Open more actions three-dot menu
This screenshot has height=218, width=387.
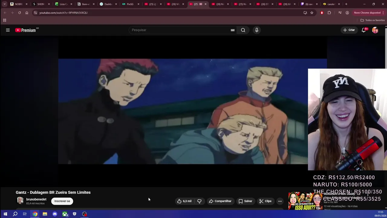[280, 201]
